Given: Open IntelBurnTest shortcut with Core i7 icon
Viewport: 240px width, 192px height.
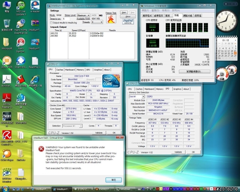Looking at the screenshot, I should pos(35,44).
